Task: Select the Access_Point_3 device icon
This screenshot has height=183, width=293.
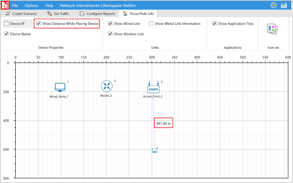Action: 154,87
